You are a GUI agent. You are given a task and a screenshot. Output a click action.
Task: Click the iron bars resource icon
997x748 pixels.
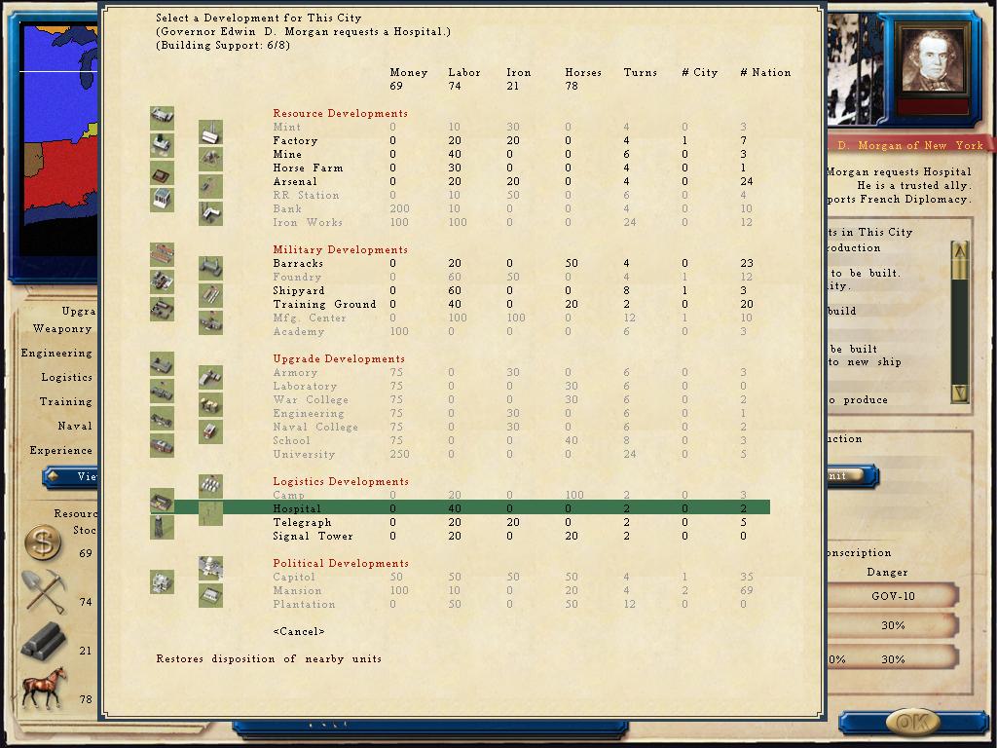43,639
